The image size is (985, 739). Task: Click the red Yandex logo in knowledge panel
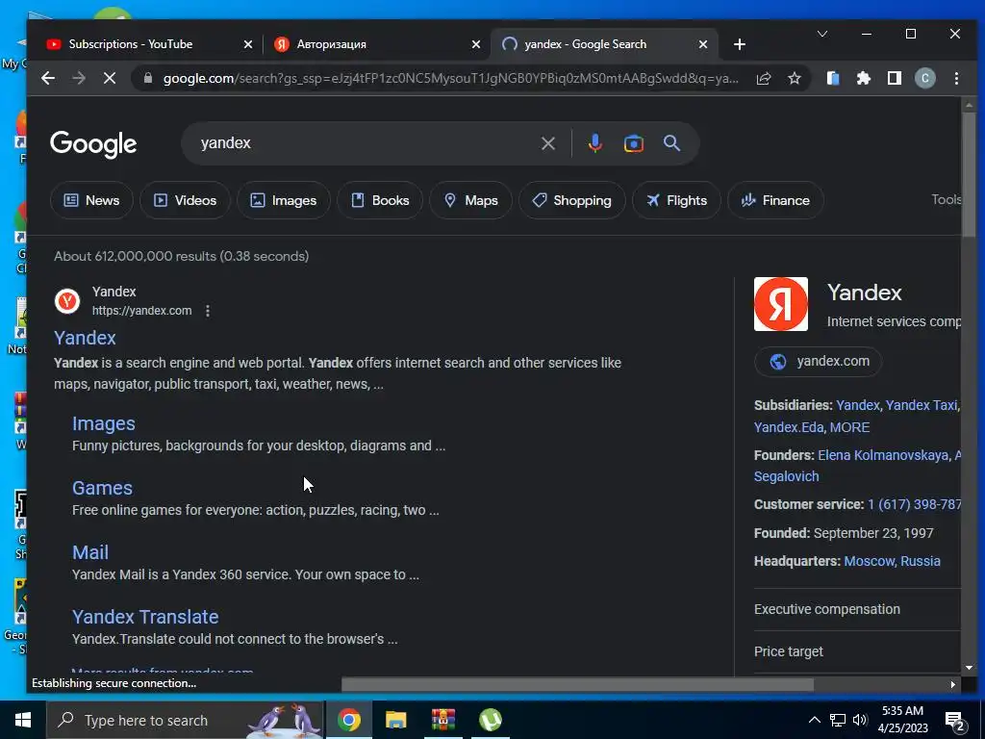[x=781, y=304]
